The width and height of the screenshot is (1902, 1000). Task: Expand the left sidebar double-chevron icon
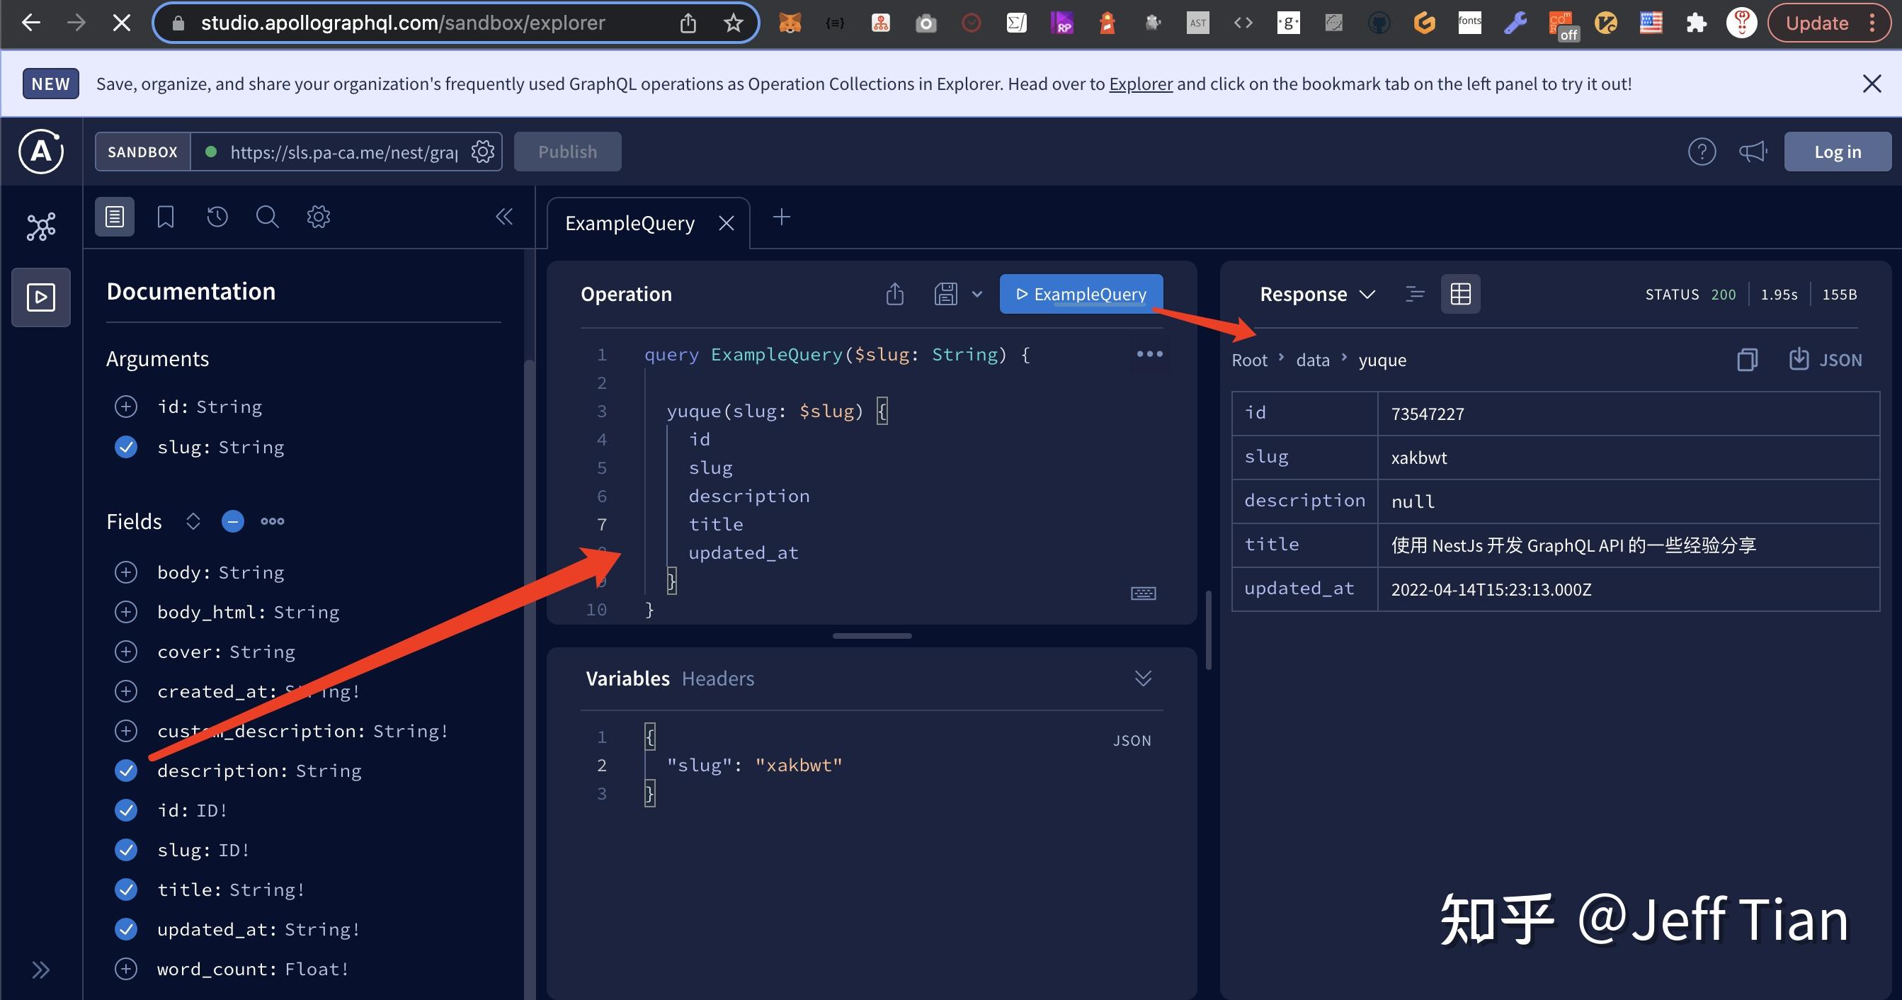(40, 969)
